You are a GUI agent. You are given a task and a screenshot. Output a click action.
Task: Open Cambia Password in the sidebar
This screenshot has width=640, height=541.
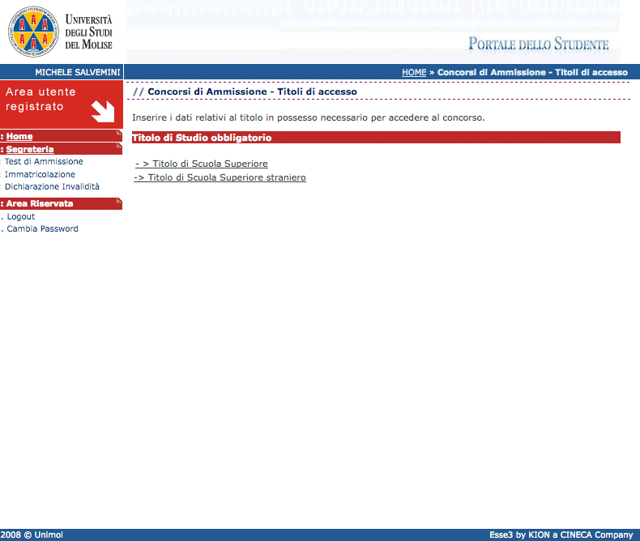[42, 229]
